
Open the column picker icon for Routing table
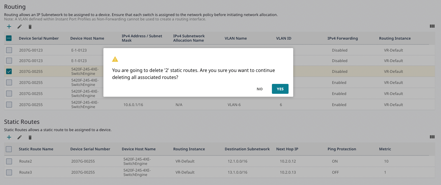point(432,26)
